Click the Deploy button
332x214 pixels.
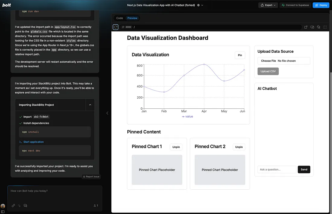tap(321, 5)
